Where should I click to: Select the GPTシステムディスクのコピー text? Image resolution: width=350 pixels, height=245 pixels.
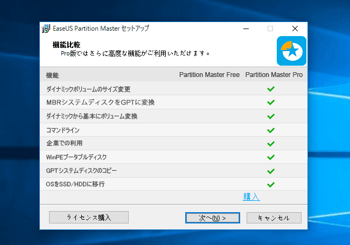pyautogui.click(x=81, y=171)
